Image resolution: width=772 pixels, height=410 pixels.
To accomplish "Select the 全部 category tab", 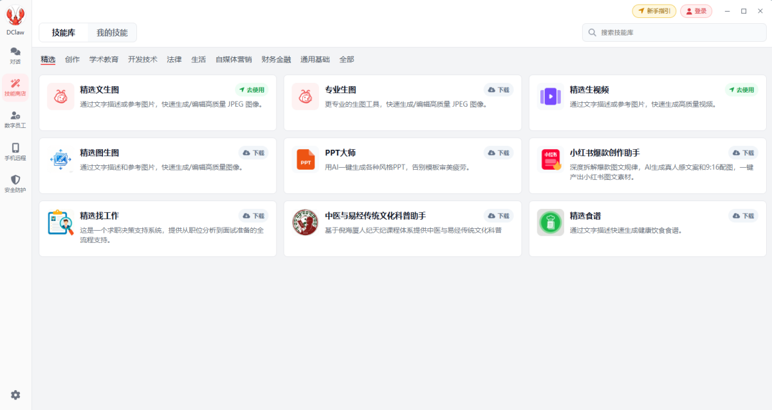I will tap(346, 59).
